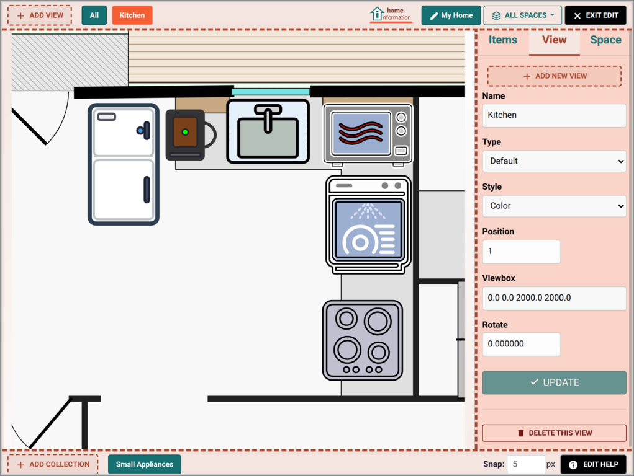Show All views

pyautogui.click(x=94, y=15)
